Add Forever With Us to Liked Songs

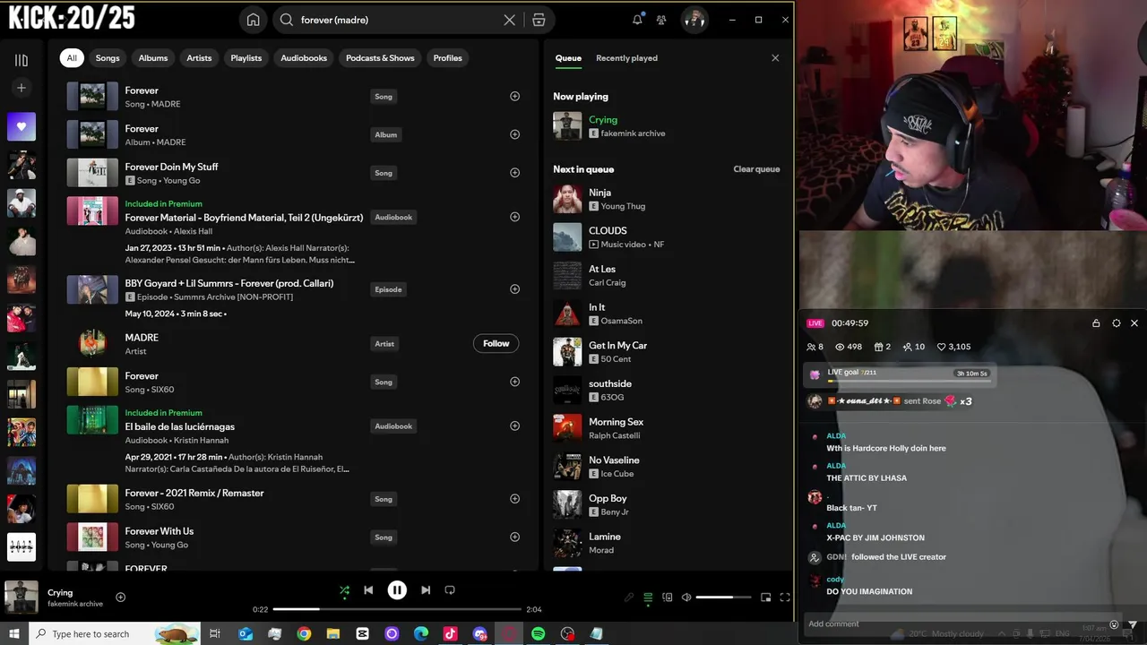click(x=514, y=537)
